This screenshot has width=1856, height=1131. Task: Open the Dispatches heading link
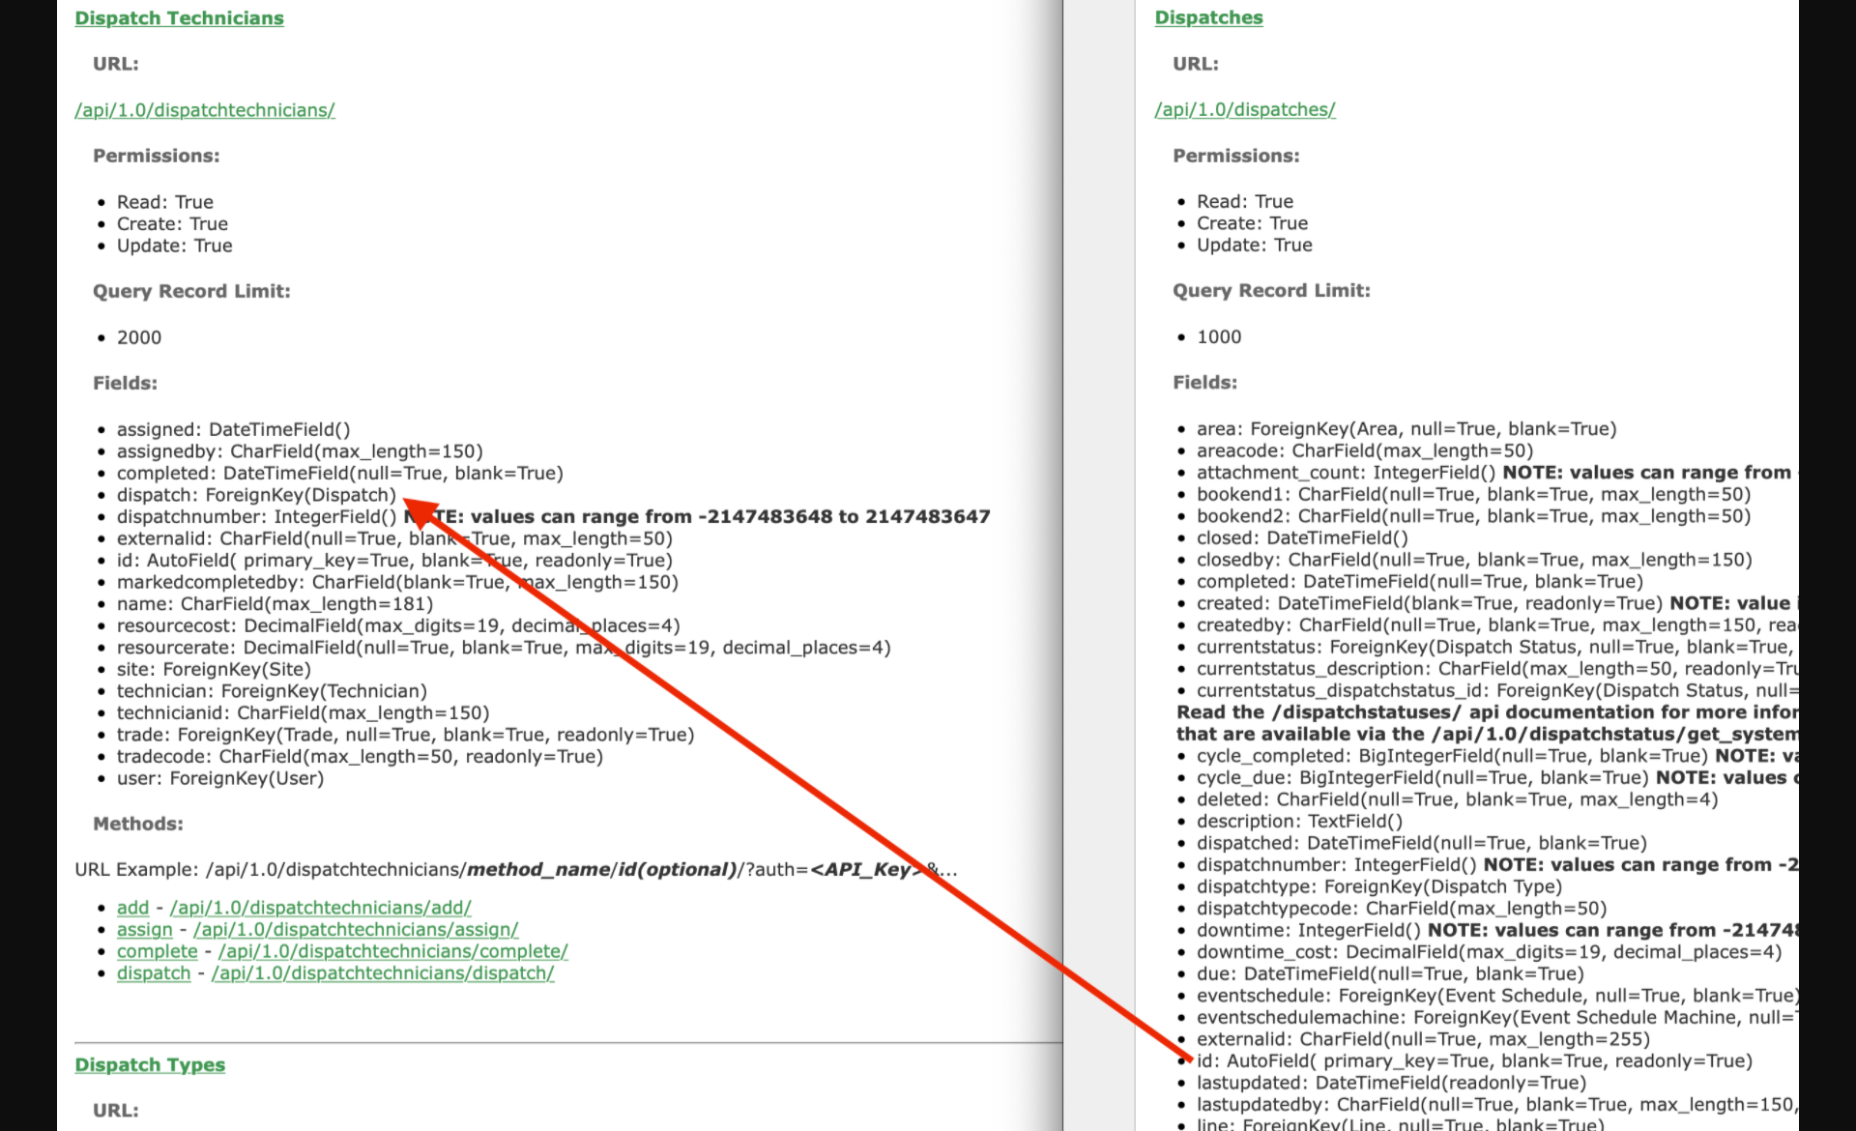click(1208, 17)
